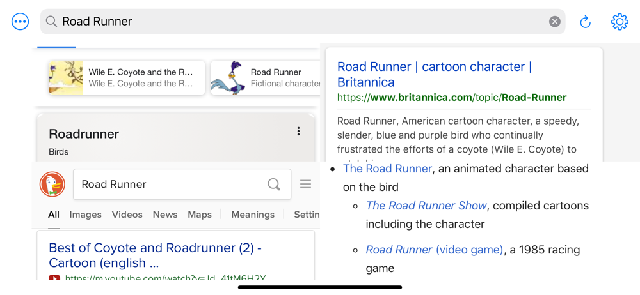The height and width of the screenshot is (295, 640).
Task: Select the Roadrunner heading in knowledge card
Action: 84,133
